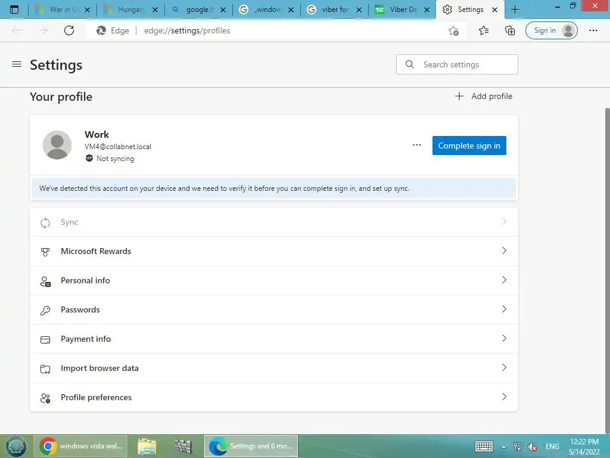Click the Profile preferences icon
Screen dimensions: 610x458
pos(45,398)
